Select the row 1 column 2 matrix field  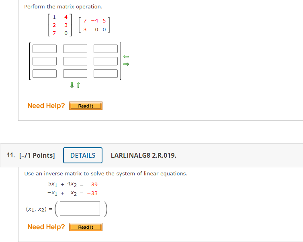coord(75,49)
